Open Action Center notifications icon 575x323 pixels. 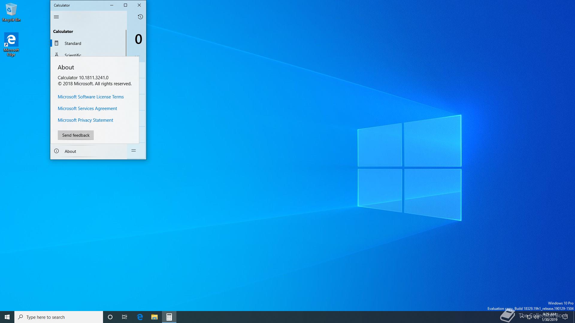tap(565, 317)
